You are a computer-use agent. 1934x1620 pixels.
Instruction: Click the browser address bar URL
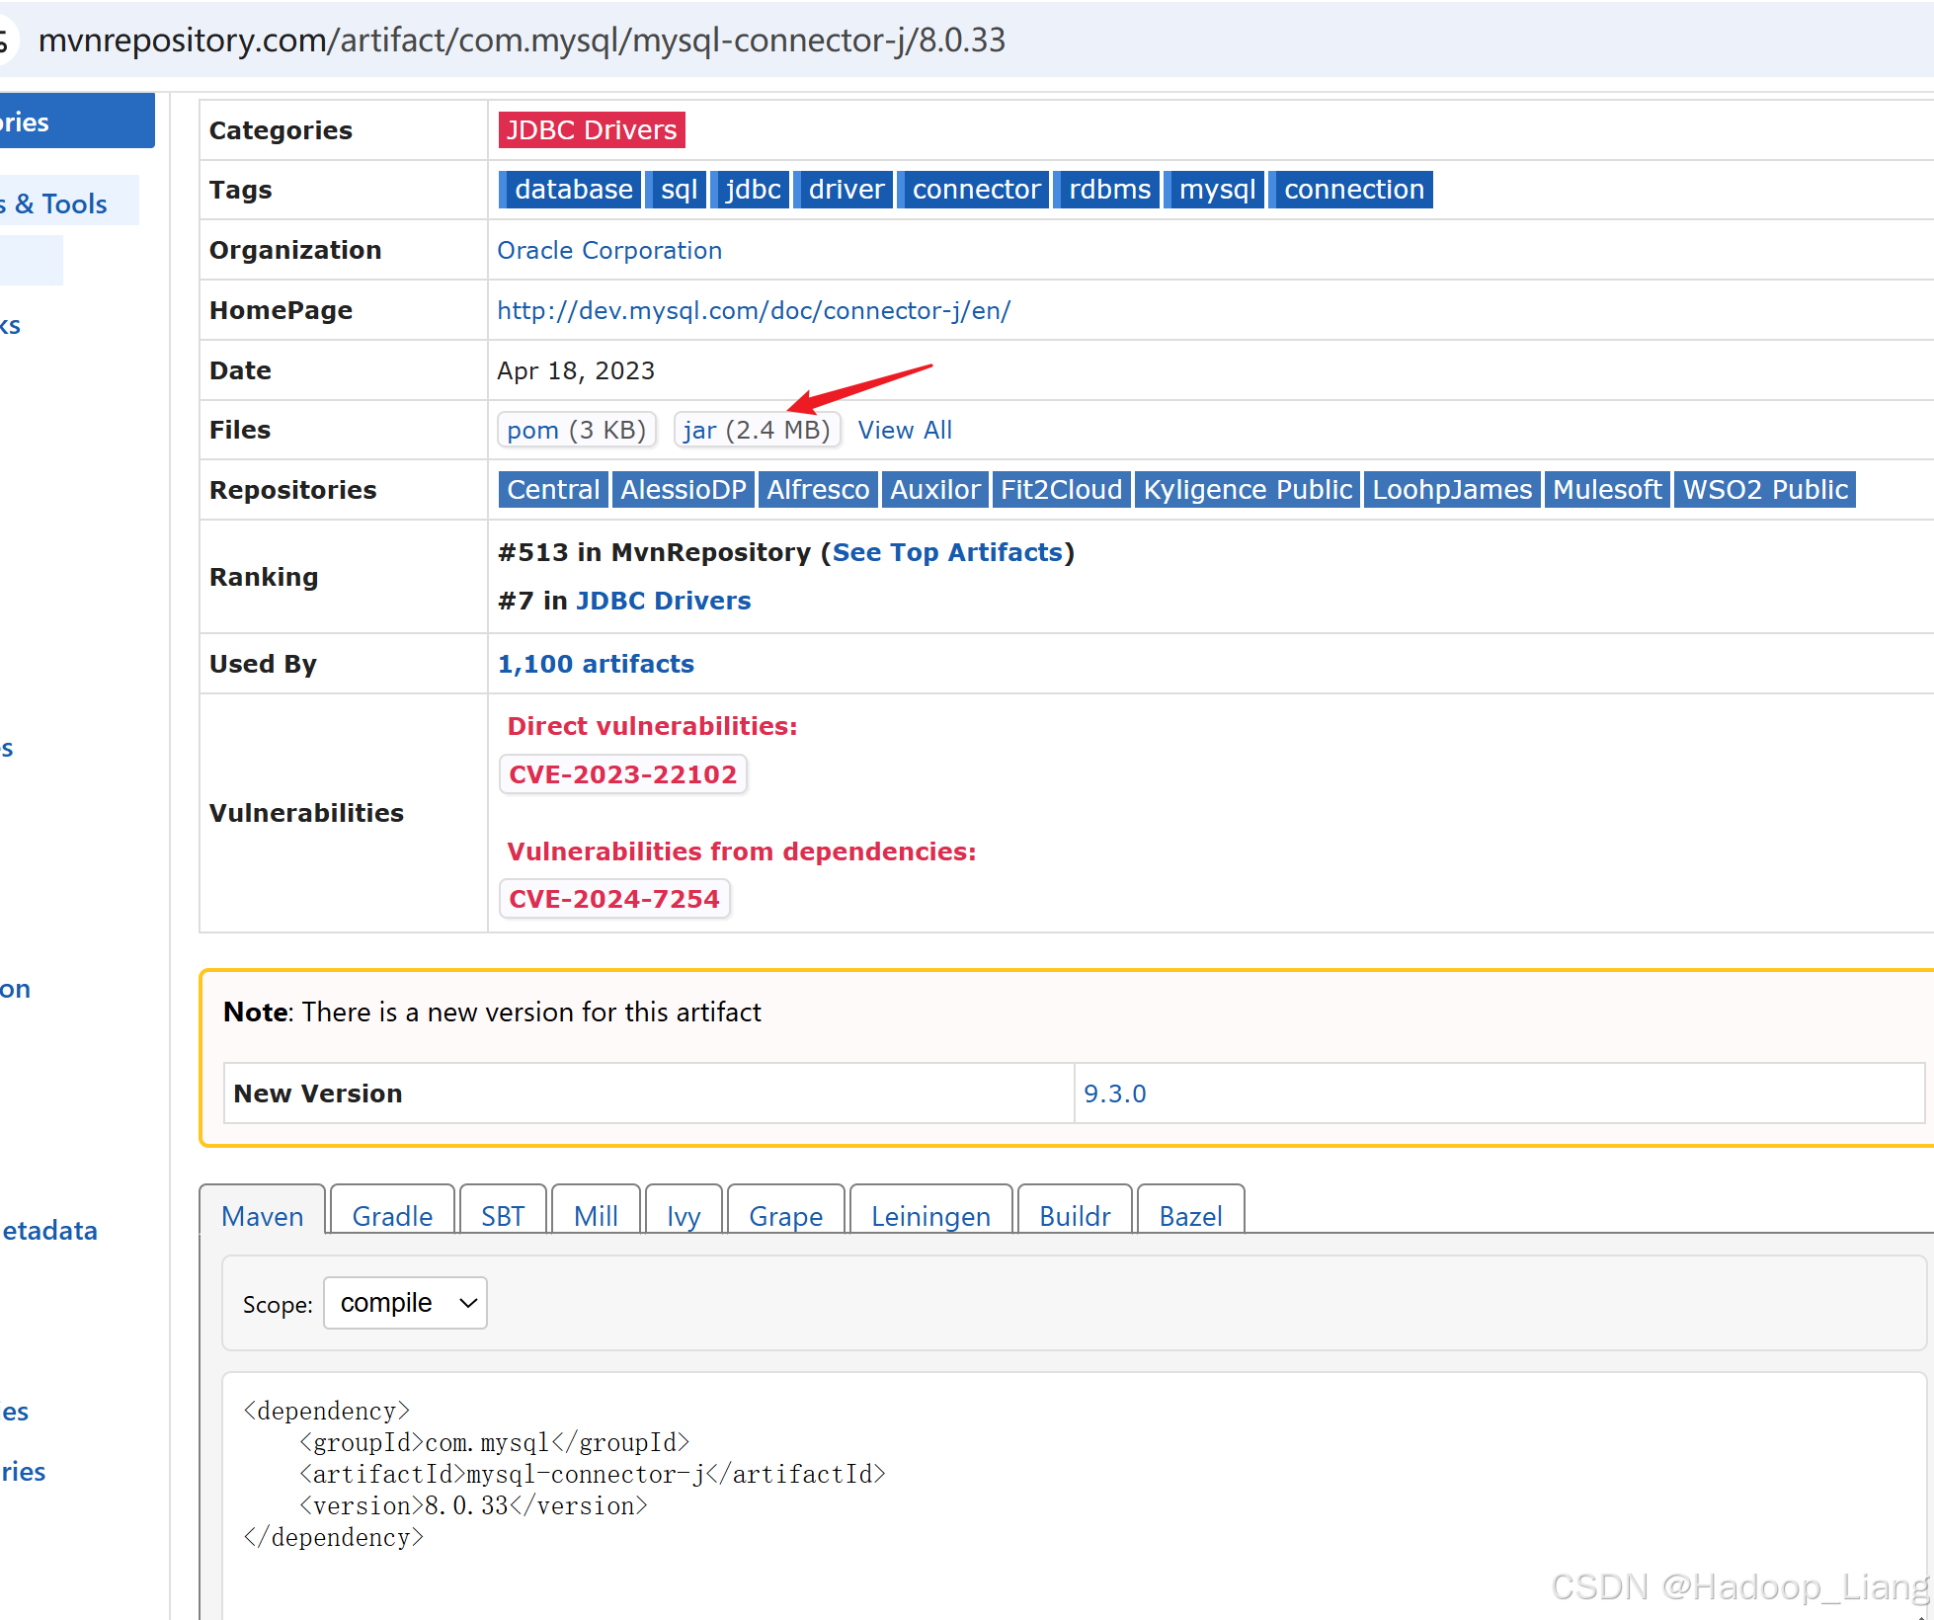click(522, 40)
